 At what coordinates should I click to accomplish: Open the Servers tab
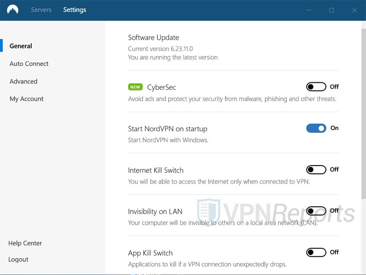(x=41, y=10)
